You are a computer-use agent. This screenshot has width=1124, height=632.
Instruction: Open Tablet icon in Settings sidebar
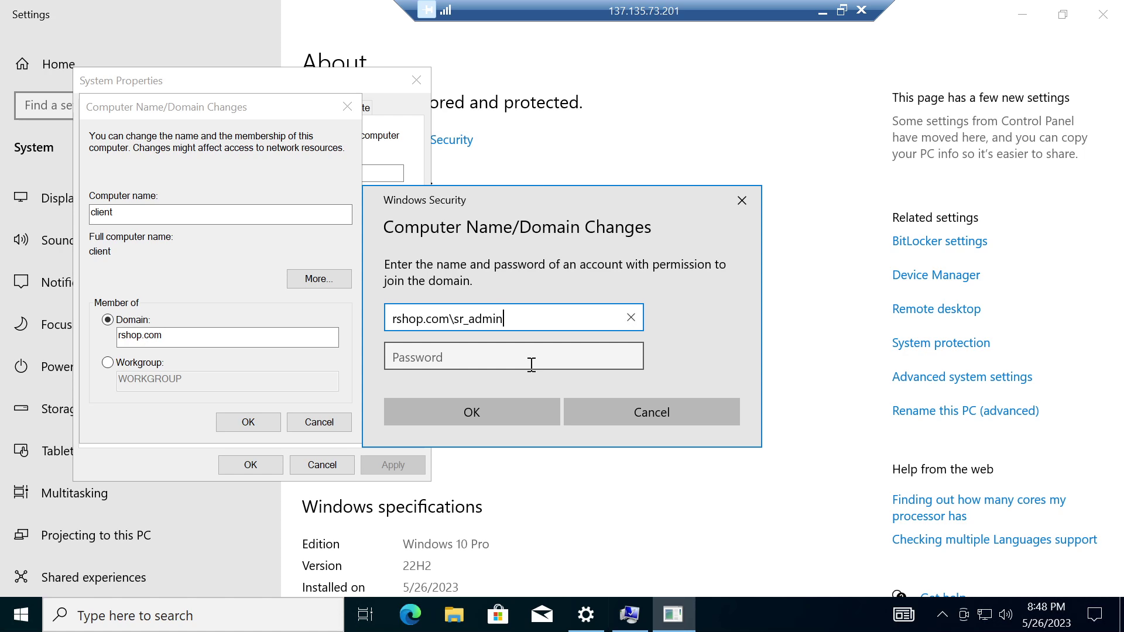(21, 451)
